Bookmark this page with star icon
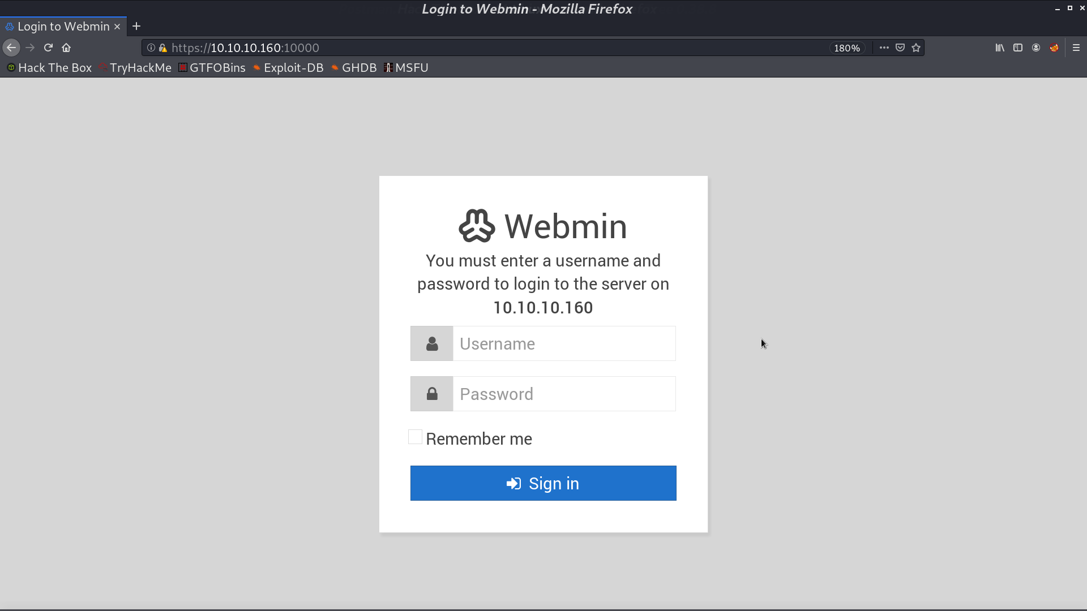1087x611 pixels. pyautogui.click(x=916, y=48)
